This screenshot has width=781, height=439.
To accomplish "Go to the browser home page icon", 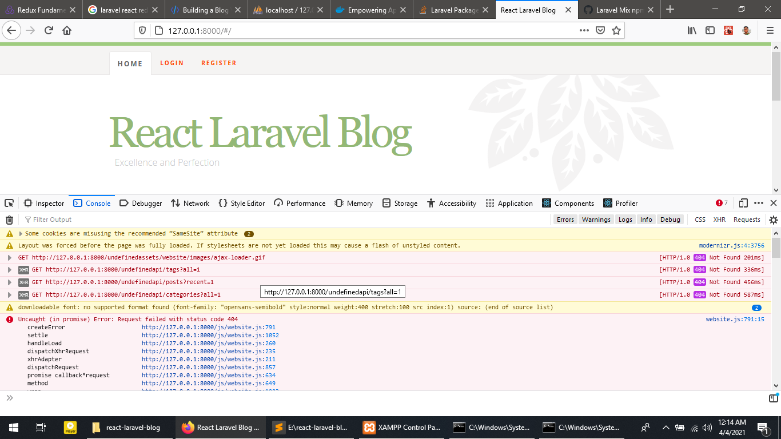I will pyautogui.click(x=67, y=31).
